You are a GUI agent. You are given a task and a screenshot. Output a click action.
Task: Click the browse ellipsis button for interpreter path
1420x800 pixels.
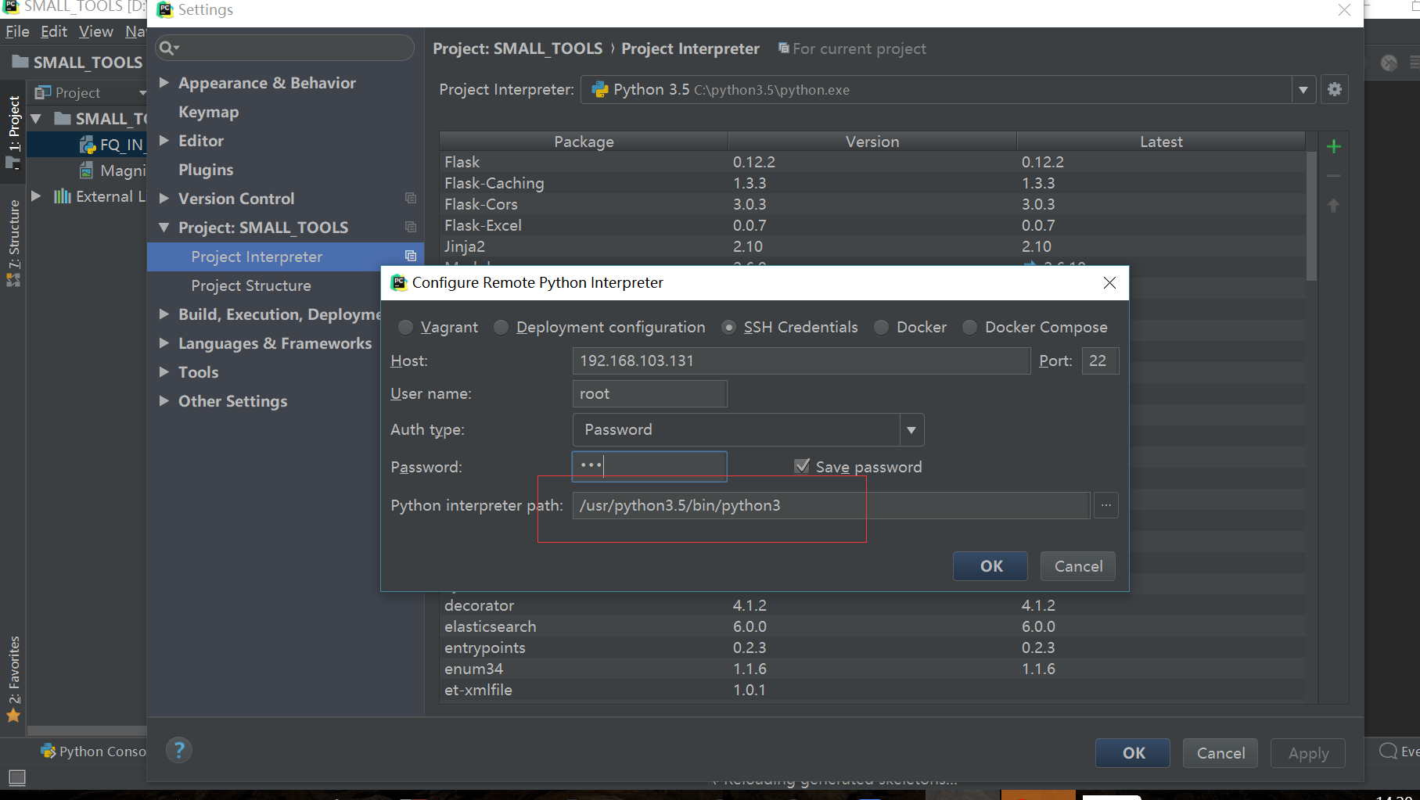coord(1105,505)
